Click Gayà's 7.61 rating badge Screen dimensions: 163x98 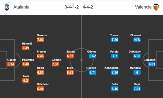click(137, 89)
